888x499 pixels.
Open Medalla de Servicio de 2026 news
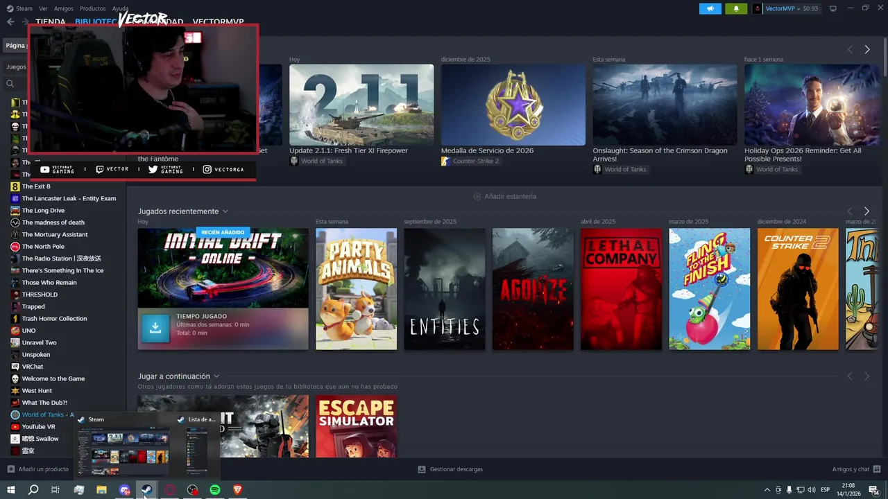point(513,105)
